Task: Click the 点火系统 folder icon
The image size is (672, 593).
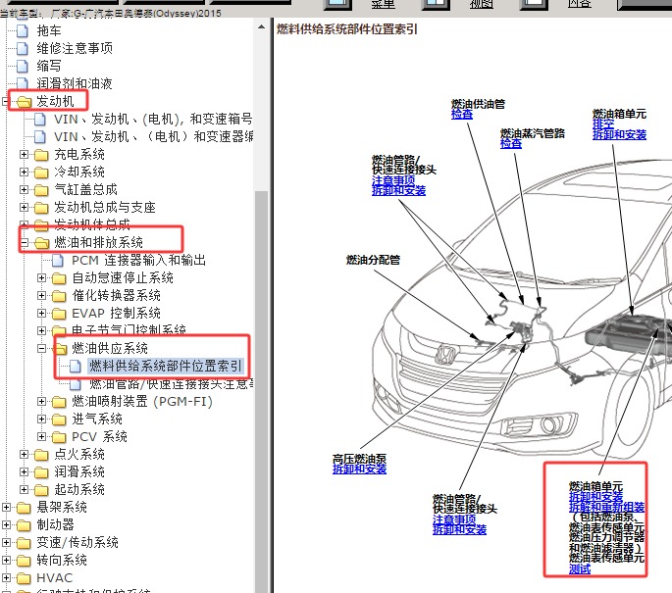Action: (x=41, y=454)
